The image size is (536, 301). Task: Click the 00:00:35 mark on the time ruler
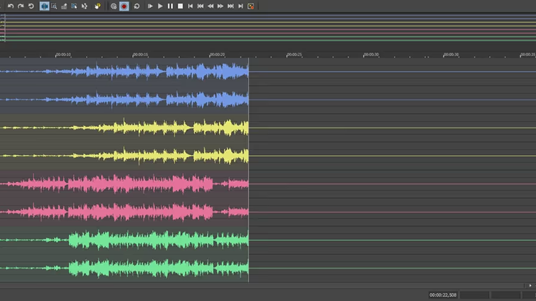528,55
